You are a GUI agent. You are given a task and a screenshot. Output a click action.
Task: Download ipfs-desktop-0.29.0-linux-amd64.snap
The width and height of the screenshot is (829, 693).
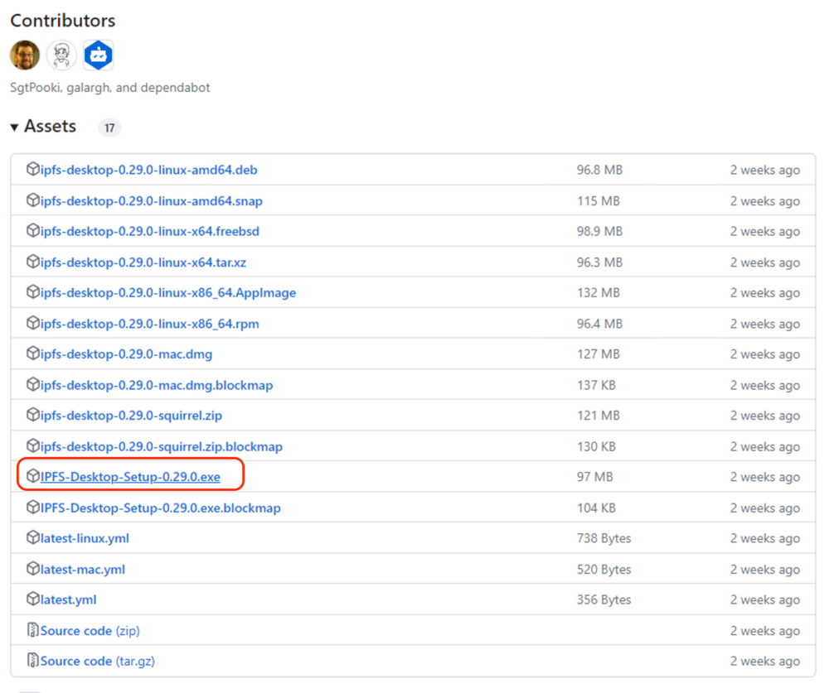tap(152, 201)
